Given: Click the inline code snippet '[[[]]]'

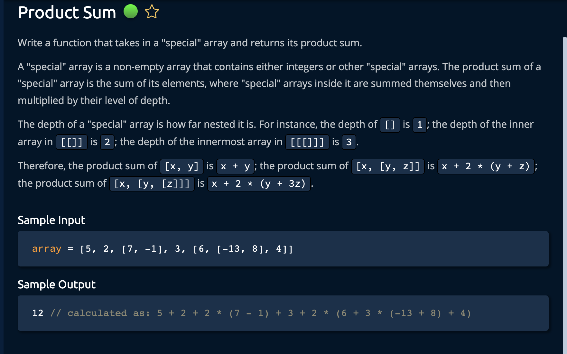Looking at the screenshot, I should [x=307, y=142].
